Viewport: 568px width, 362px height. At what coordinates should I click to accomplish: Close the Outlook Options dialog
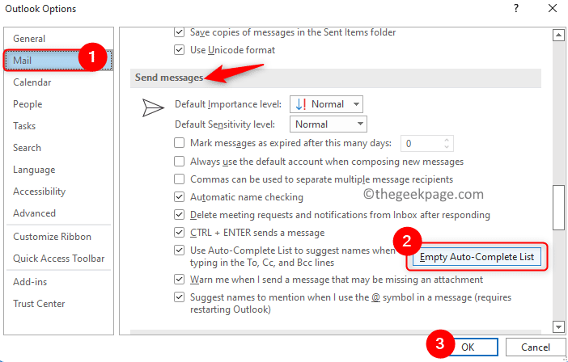553,8
